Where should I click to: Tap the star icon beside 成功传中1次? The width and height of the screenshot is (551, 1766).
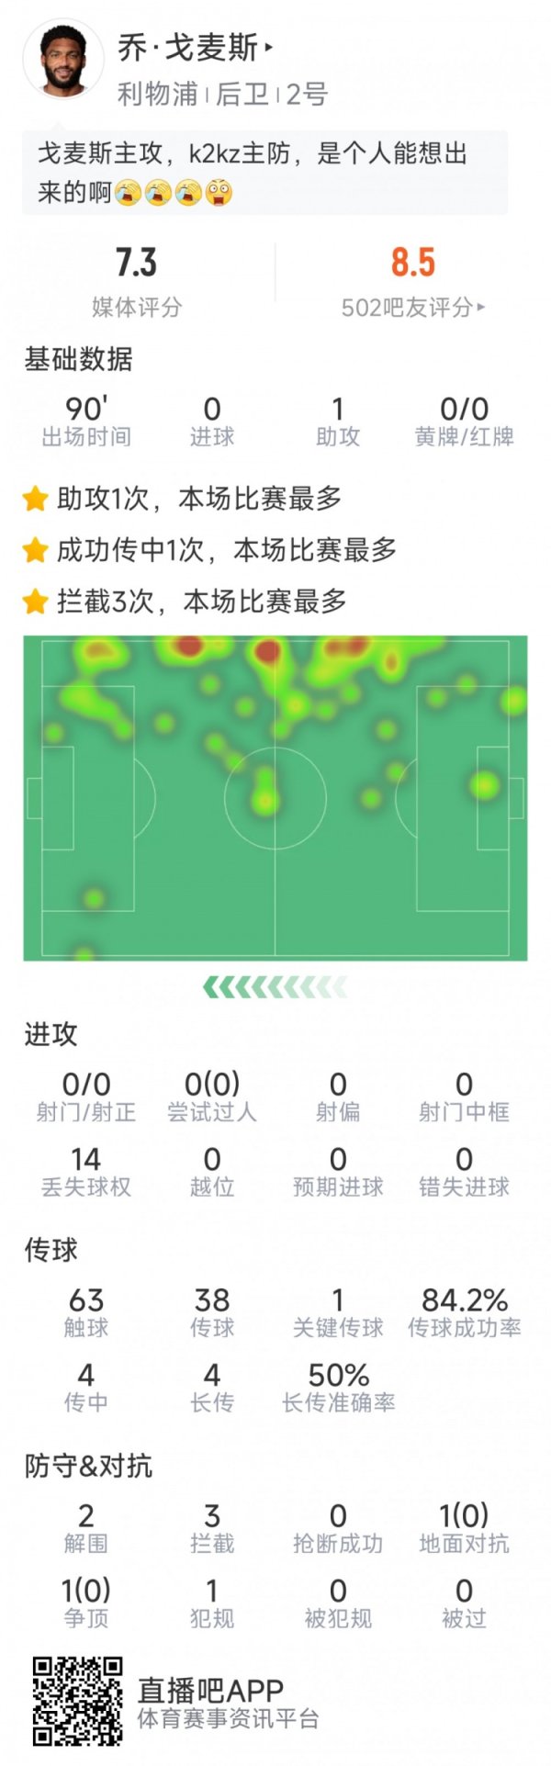click(35, 550)
